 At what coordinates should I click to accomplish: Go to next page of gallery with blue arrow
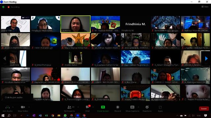tap(206, 58)
